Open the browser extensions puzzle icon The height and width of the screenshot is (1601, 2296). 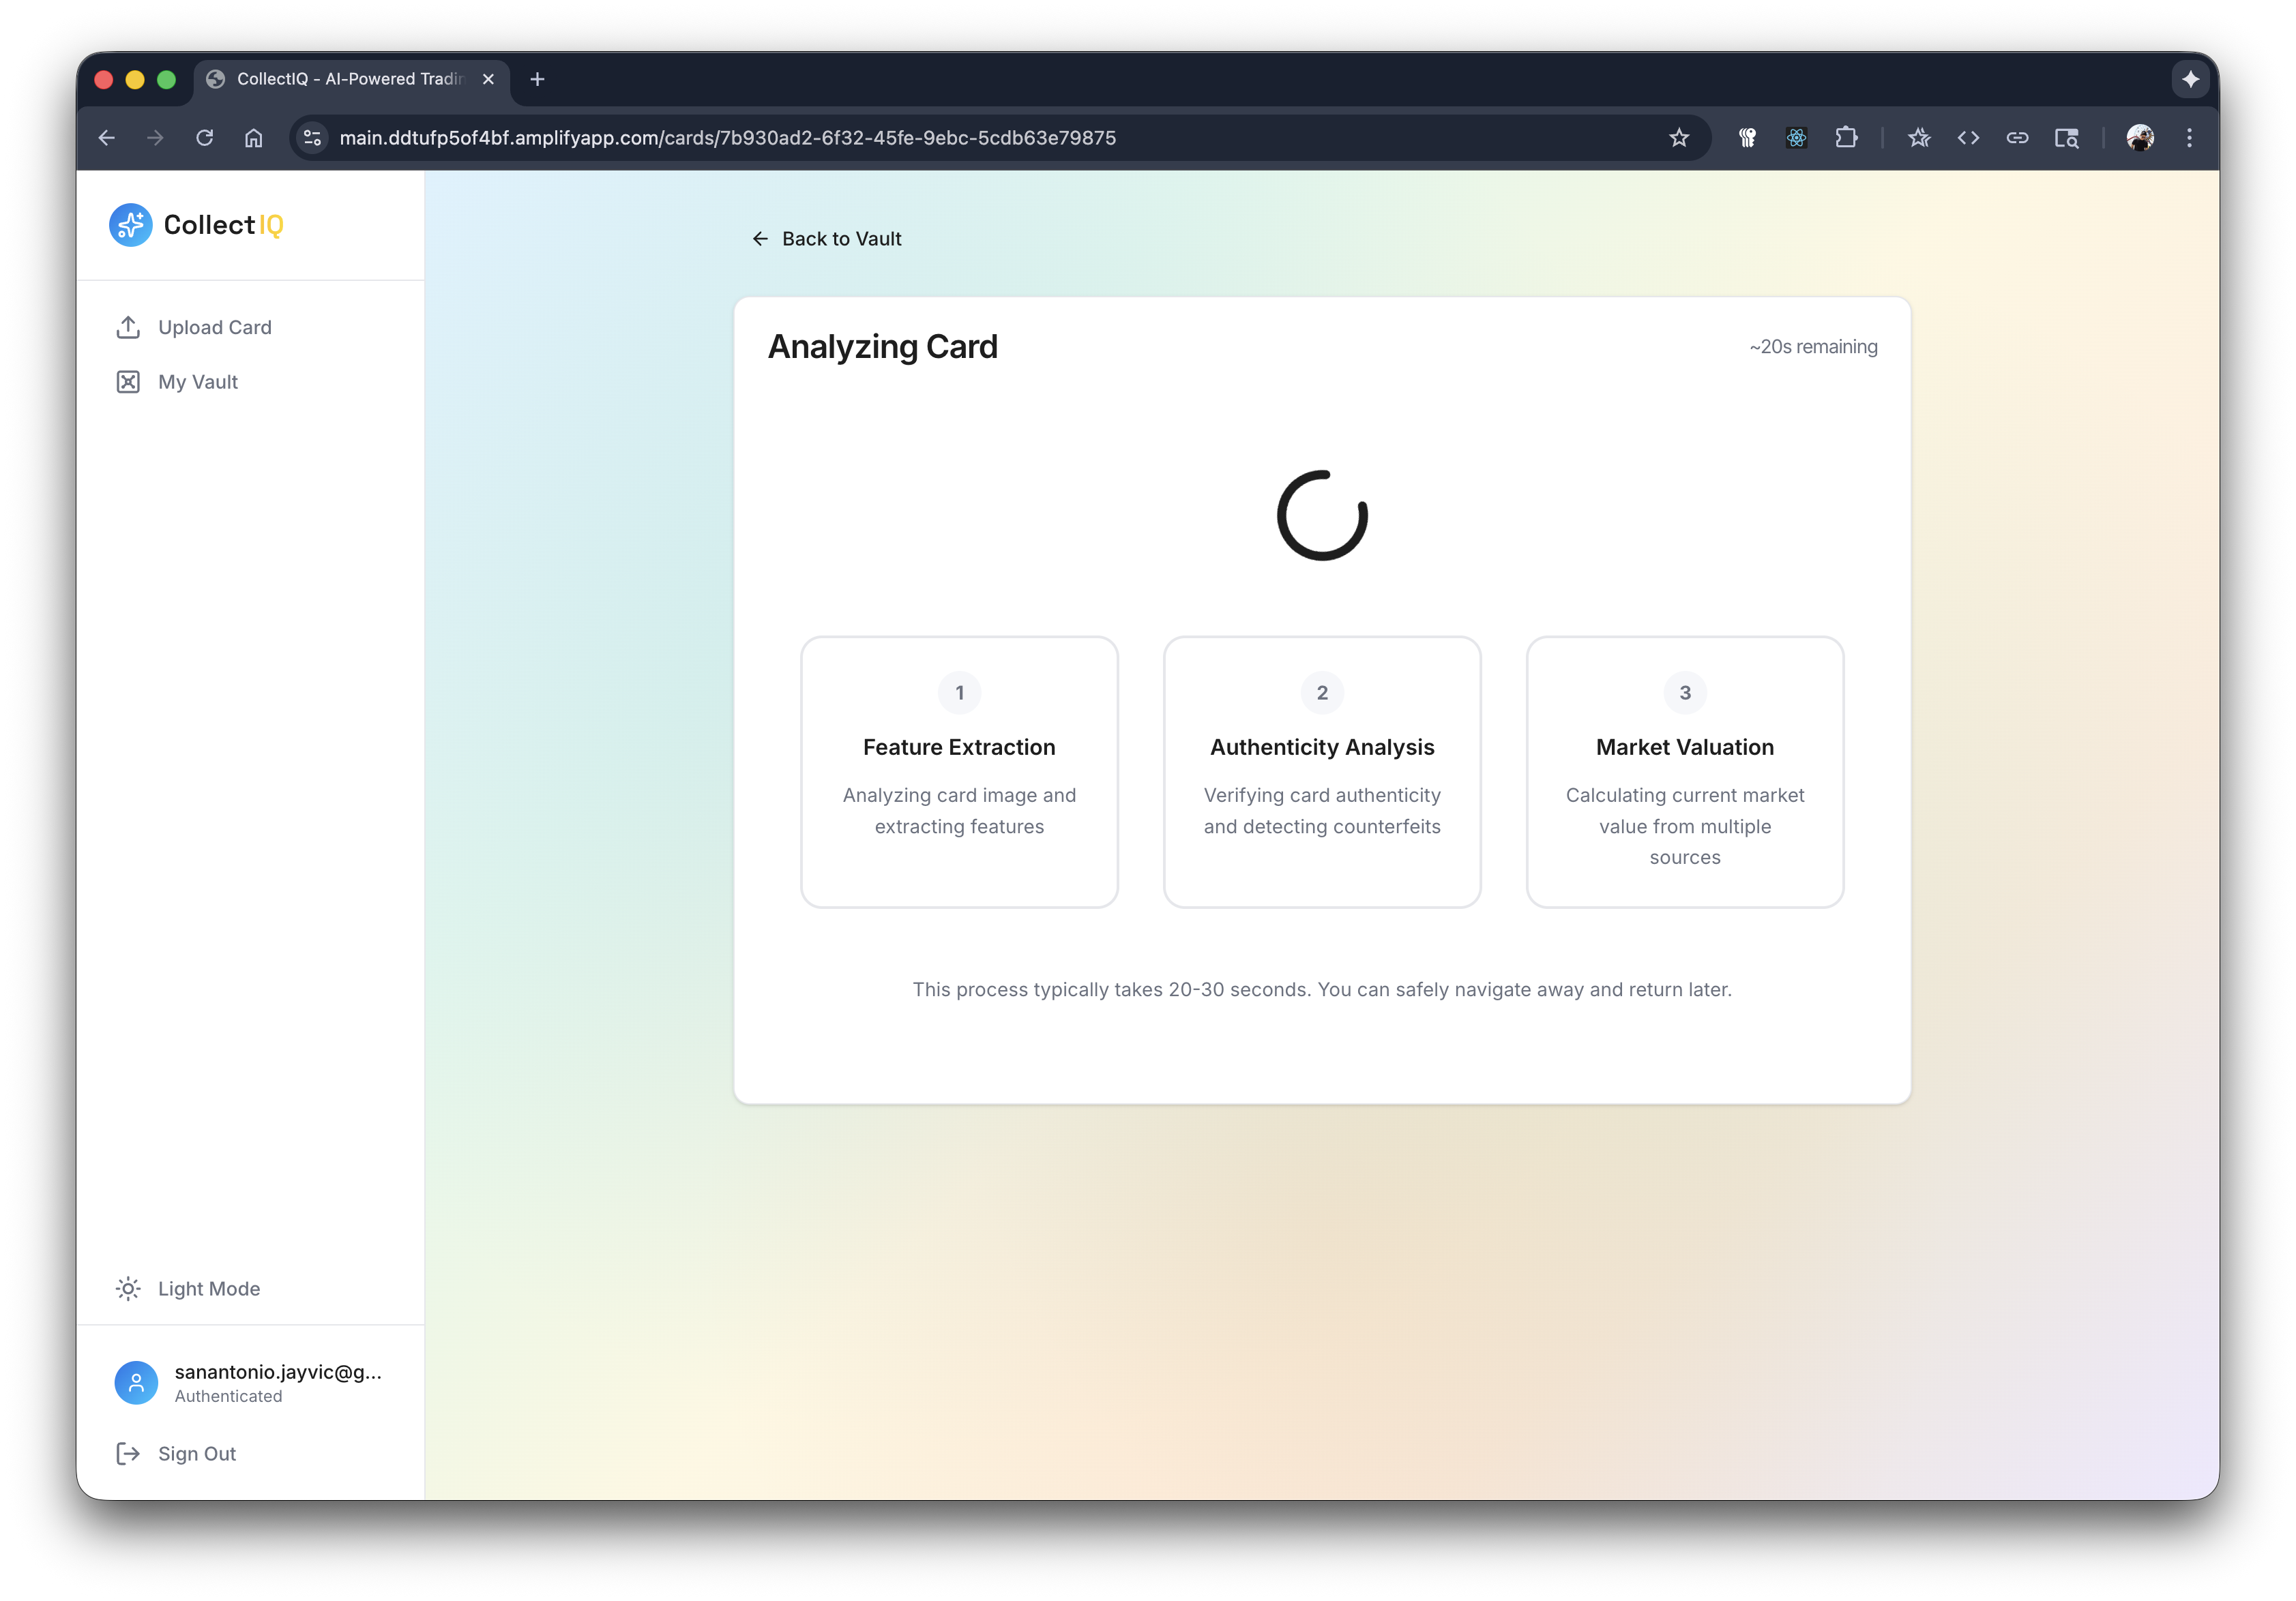click(1846, 138)
